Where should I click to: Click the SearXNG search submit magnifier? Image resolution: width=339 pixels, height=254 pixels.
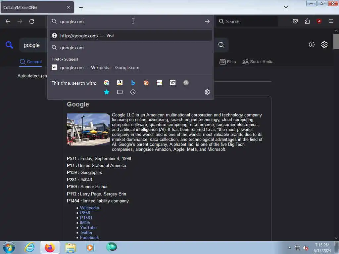(221, 45)
